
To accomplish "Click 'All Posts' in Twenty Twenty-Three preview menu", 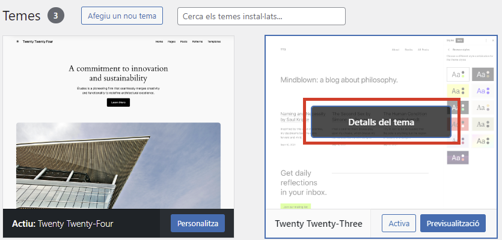I will (423, 50).
